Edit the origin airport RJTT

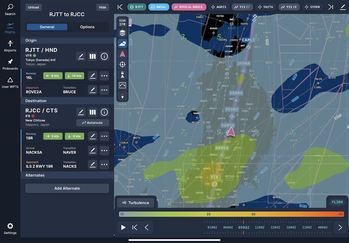click(81, 57)
